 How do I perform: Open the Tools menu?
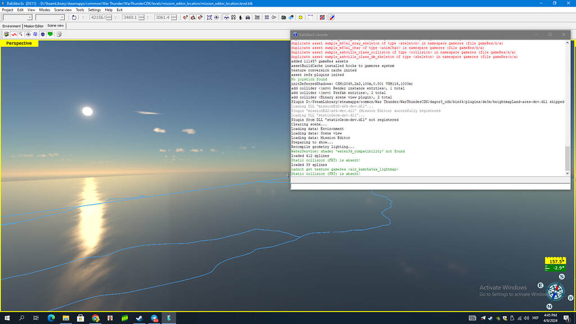(x=80, y=10)
